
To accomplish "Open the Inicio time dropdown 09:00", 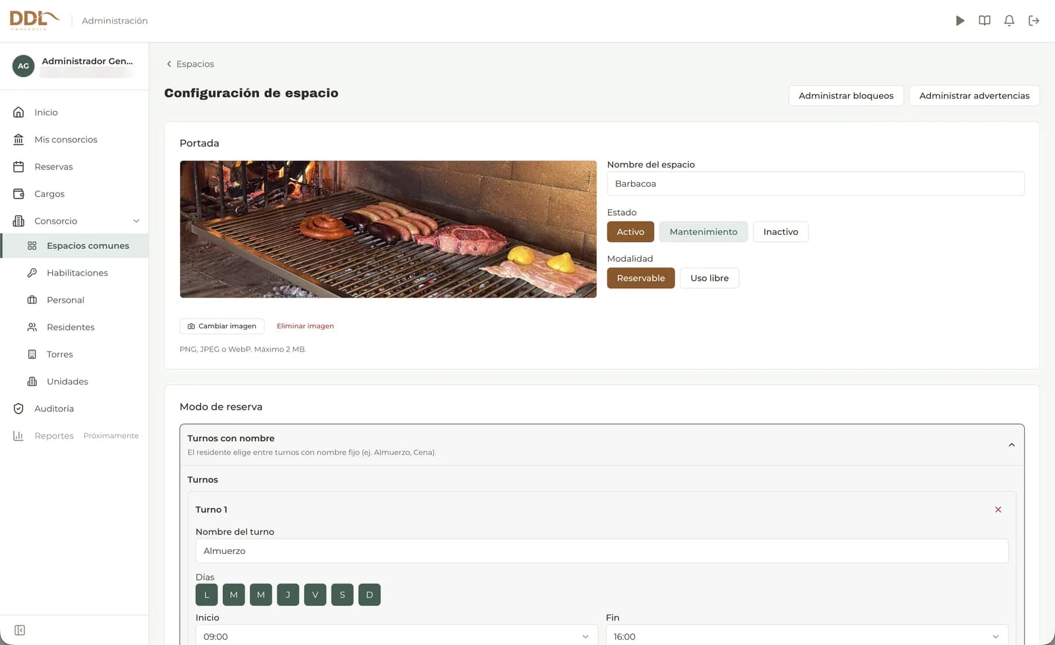I will [x=396, y=636].
